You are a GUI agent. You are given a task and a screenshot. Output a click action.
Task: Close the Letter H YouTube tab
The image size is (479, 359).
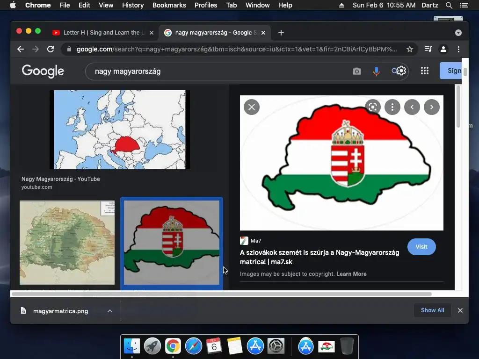point(152,33)
